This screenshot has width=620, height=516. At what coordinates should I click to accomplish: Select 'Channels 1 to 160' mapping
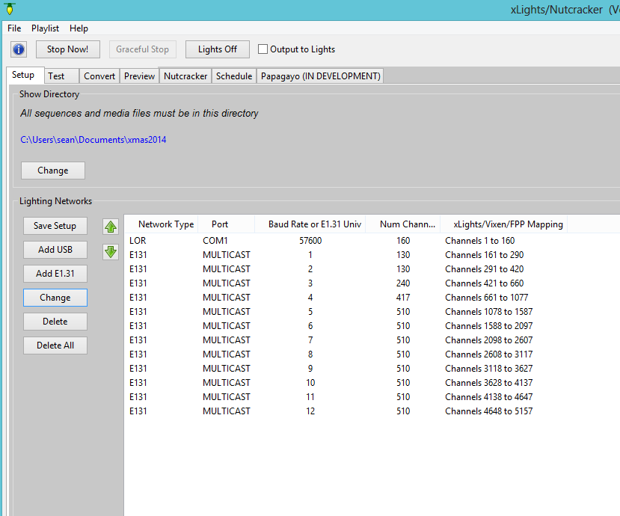pos(479,240)
